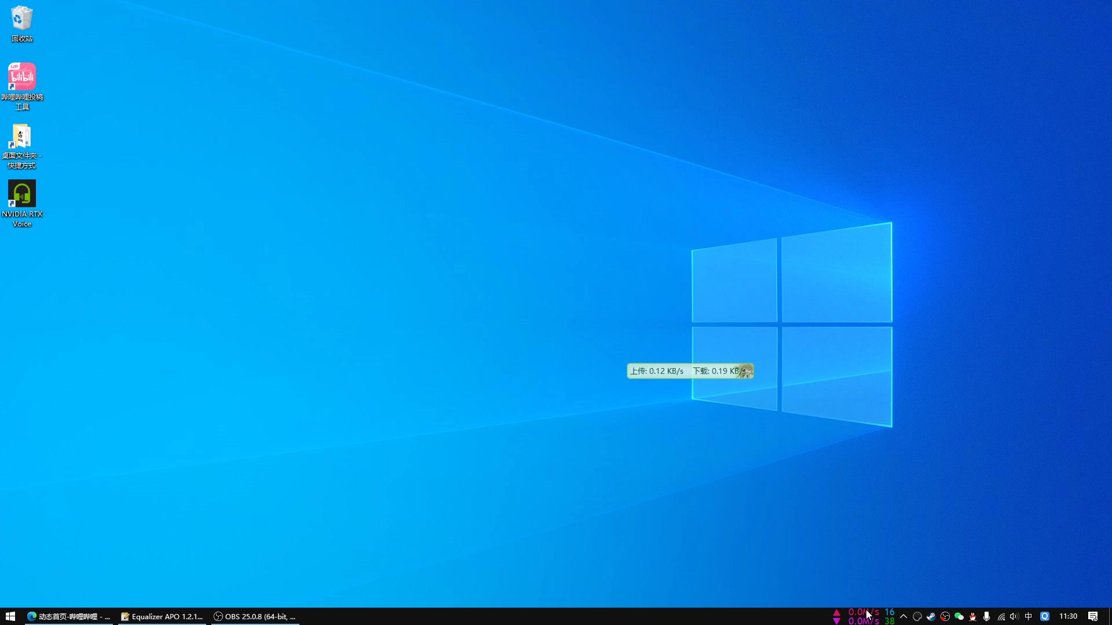Image resolution: width=1112 pixels, height=625 pixels.
Task: Open NVIDIA RTX Voice from desktop
Action: tap(21, 194)
